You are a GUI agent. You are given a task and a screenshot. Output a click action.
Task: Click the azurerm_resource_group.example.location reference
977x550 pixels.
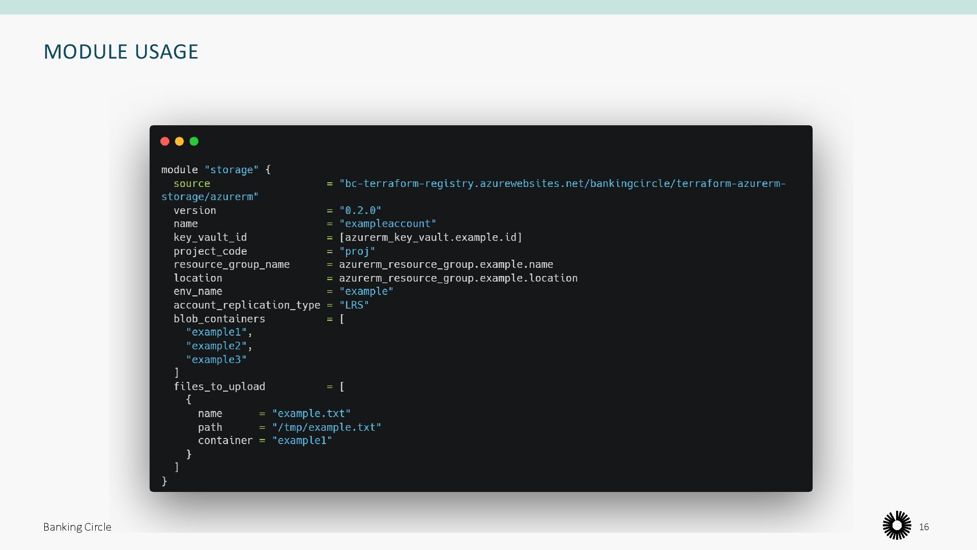[x=458, y=278]
